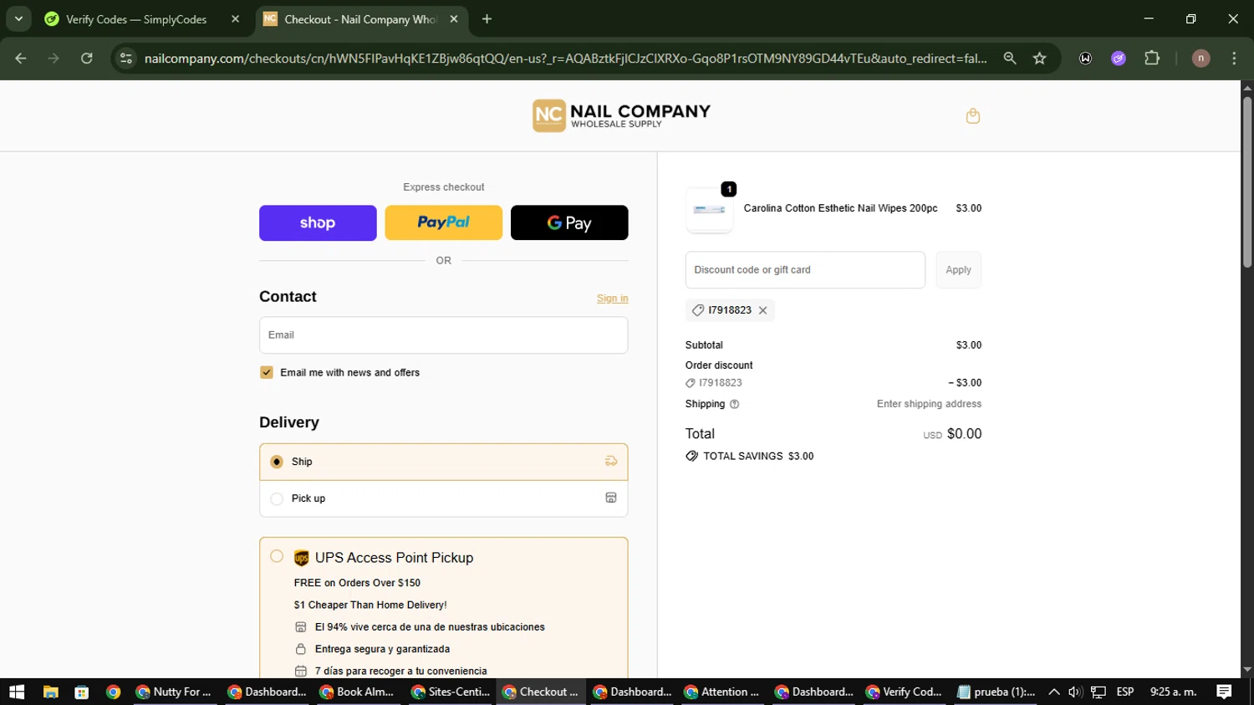This screenshot has height=705, width=1254.
Task: Click the Email input field
Action: pos(443,335)
